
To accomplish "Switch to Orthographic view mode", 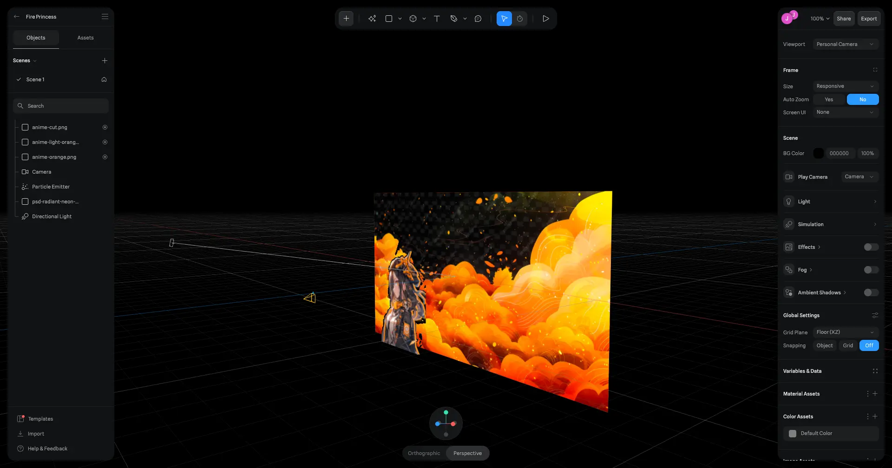I will tap(423, 453).
